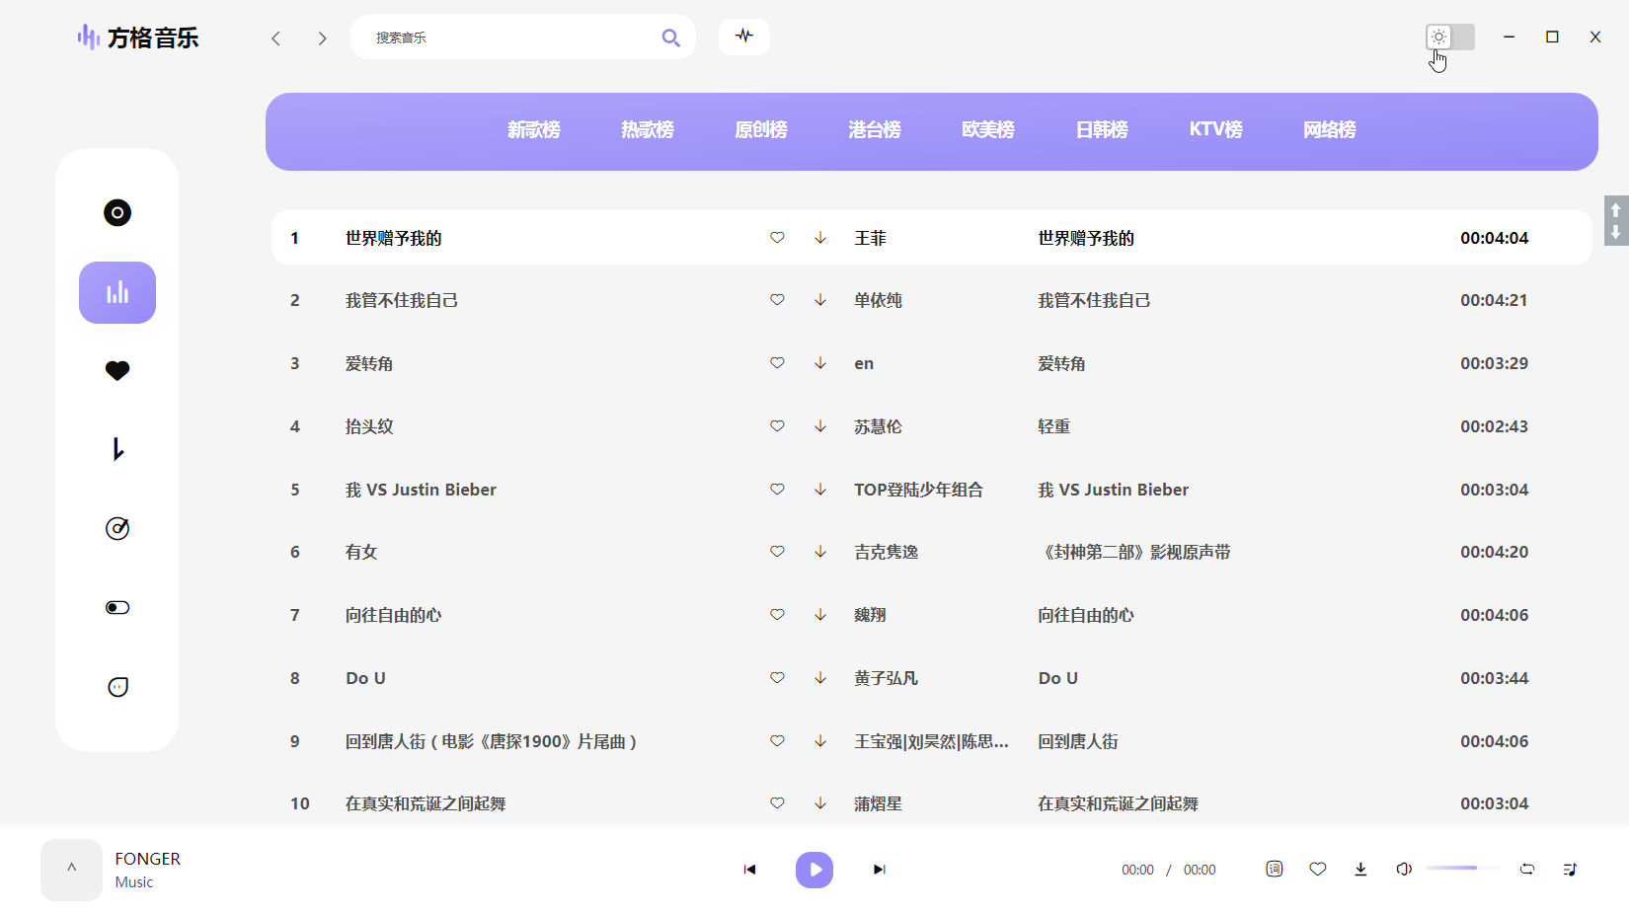Switch to the 热歌榜 tab

(x=648, y=130)
